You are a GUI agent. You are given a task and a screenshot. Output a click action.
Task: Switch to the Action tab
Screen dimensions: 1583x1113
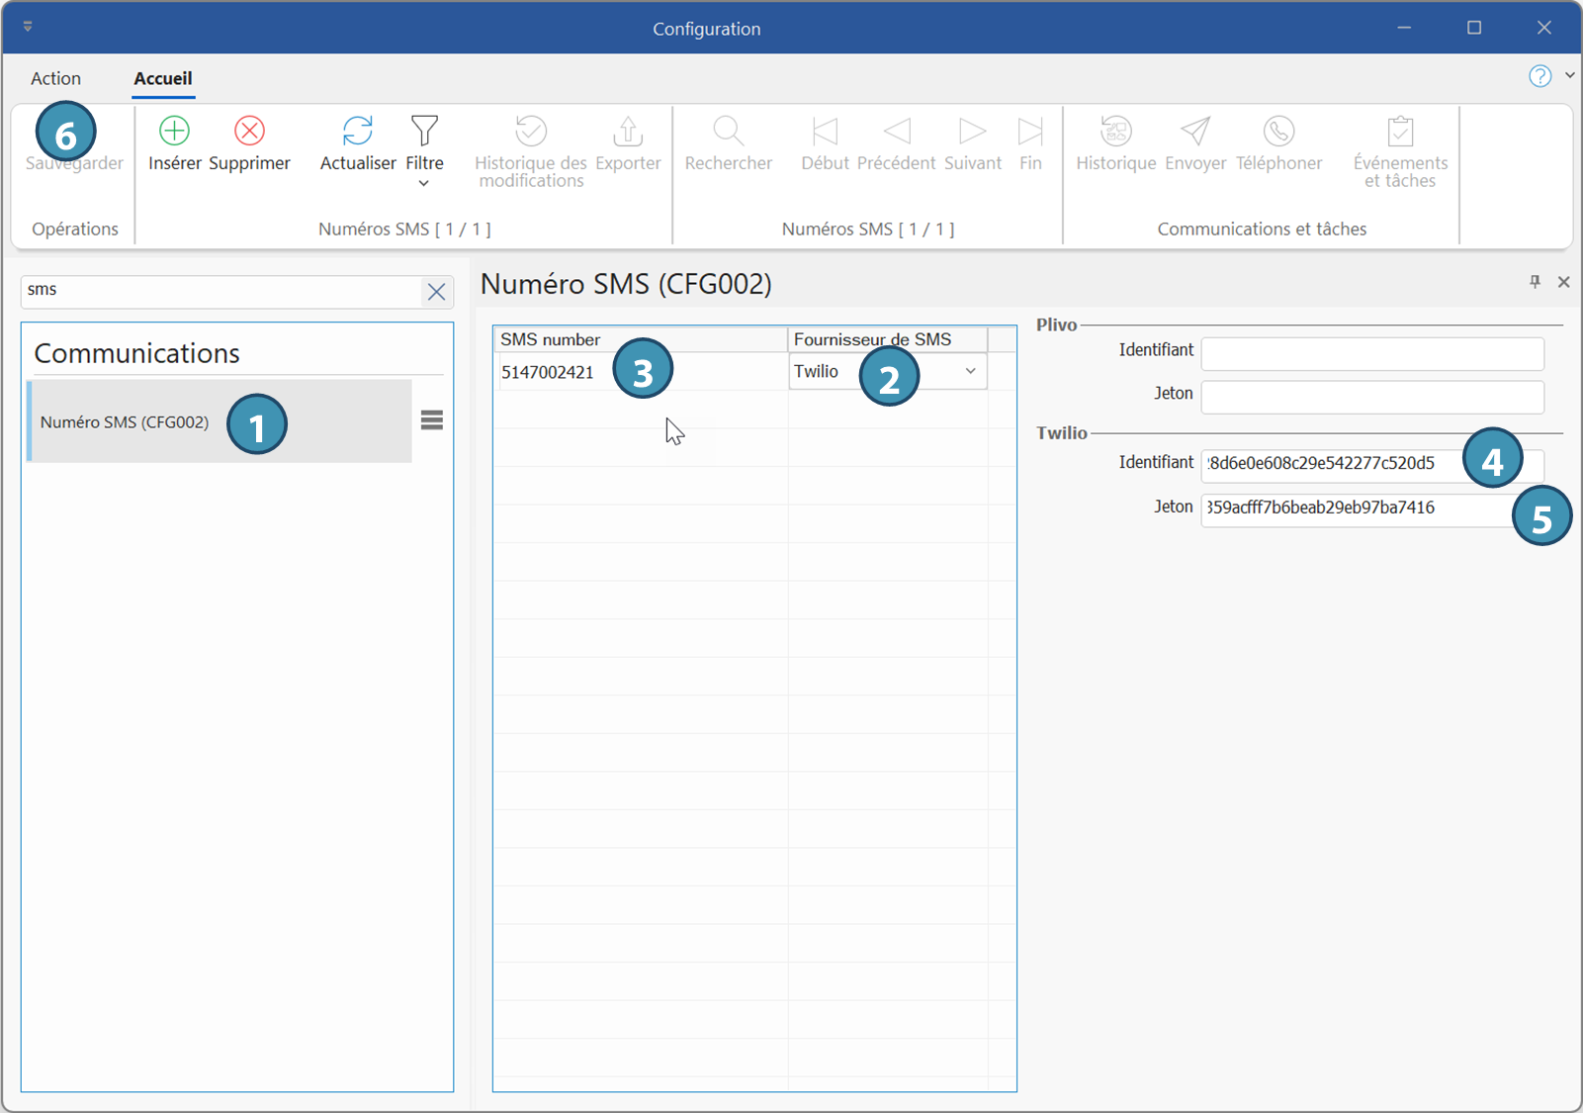click(55, 78)
